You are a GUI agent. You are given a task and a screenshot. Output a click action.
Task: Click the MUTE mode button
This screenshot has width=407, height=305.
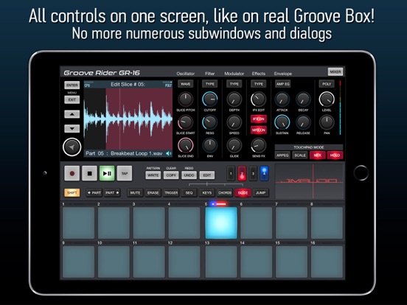[135, 193]
